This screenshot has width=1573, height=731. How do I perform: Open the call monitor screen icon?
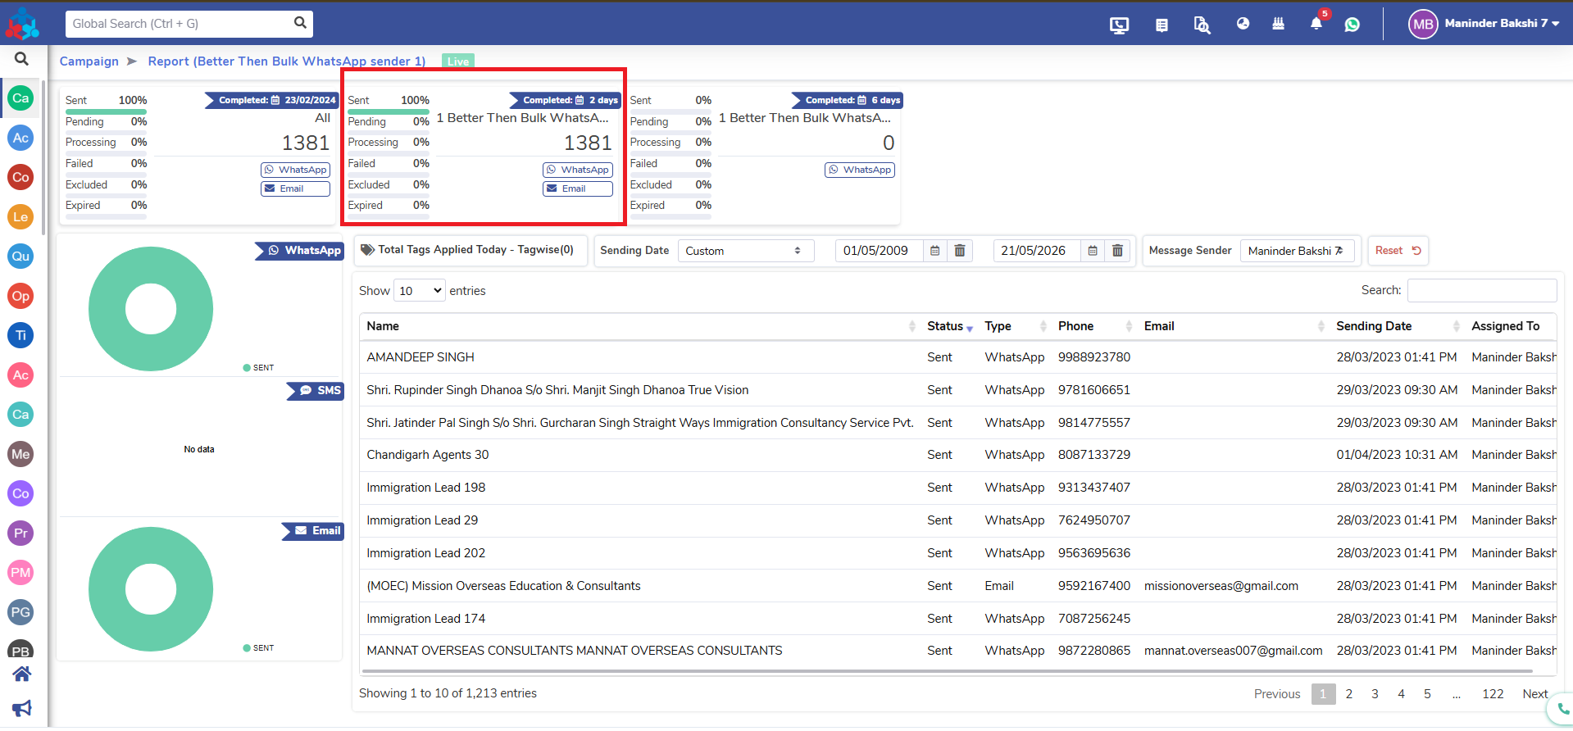[x=1119, y=25]
